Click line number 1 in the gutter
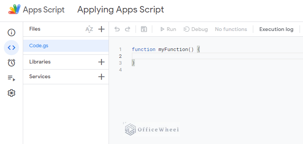 click(120, 50)
